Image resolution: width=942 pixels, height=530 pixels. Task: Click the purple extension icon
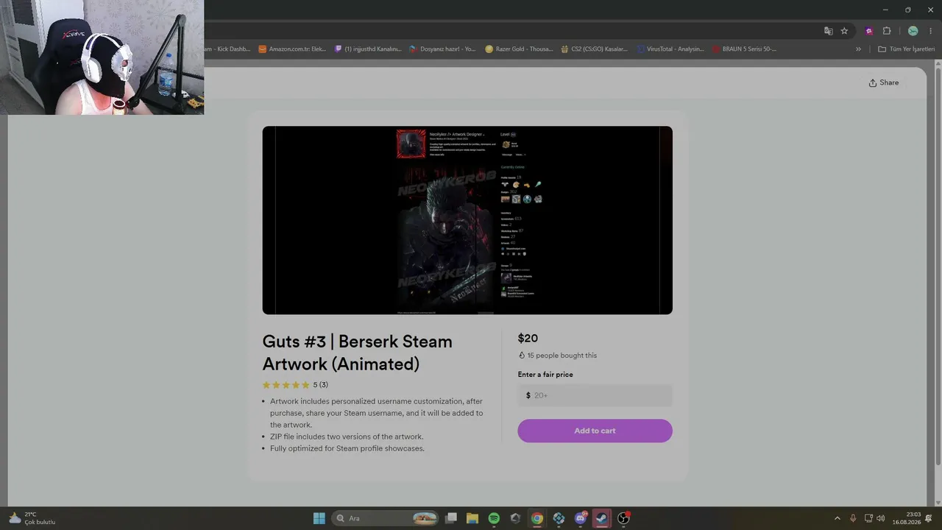[x=869, y=31]
